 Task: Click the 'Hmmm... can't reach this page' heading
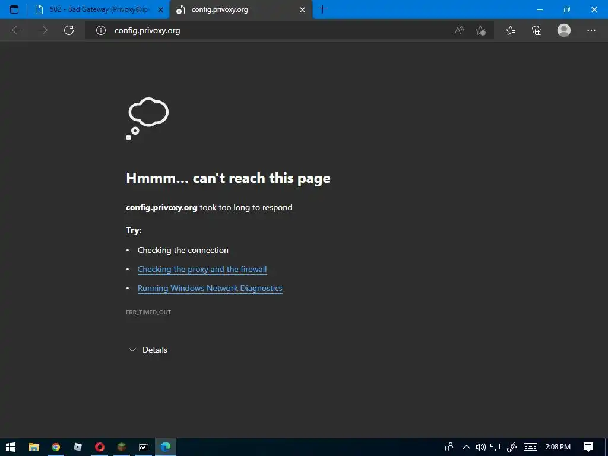228,178
